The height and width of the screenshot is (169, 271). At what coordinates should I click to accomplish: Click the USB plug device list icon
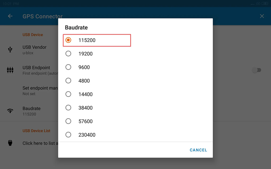coord(10,143)
